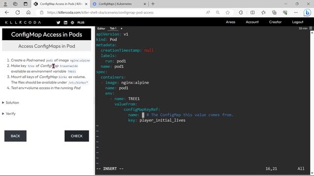Open the Bing sidebar icon
Viewport: 314px width, 176px height.
coord(307,13)
